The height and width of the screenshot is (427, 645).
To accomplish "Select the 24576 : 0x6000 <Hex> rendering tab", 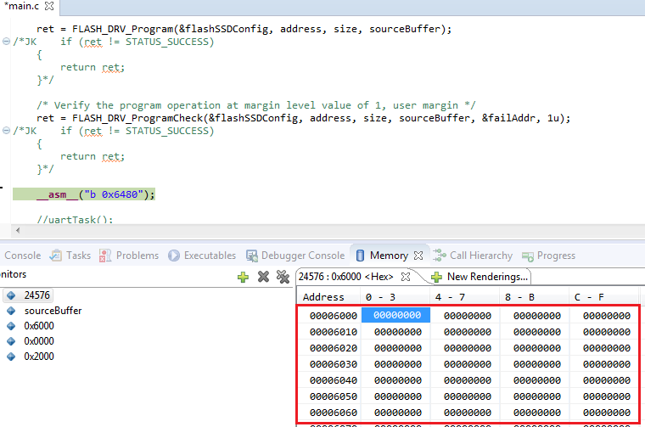I will click(345, 277).
